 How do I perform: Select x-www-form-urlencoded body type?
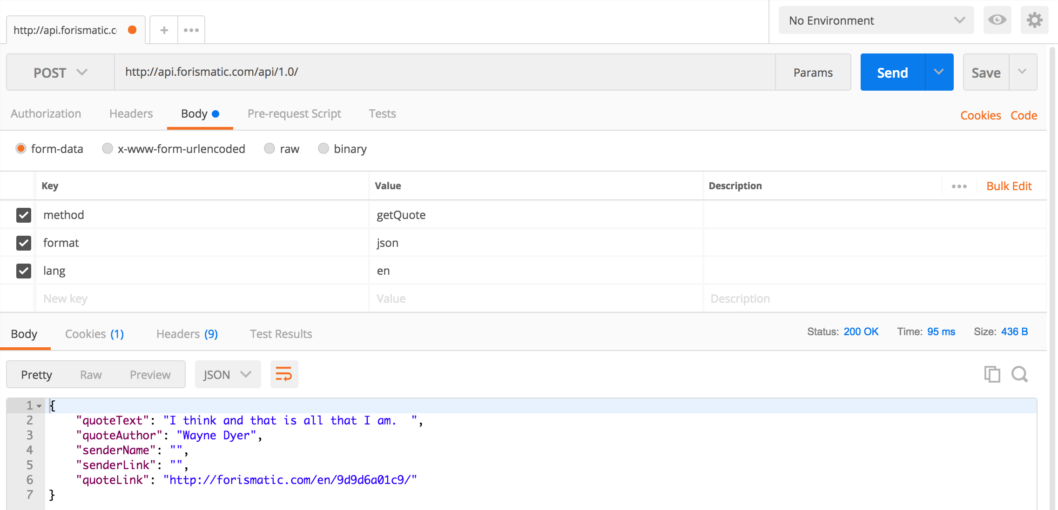pyautogui.click(x=108, y=149)
